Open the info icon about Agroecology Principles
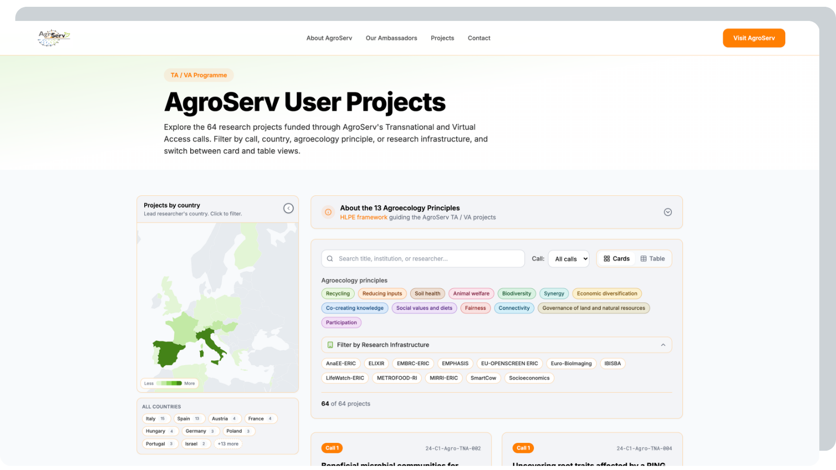Viewport: 836px width, 470px height. click(328, 212)
